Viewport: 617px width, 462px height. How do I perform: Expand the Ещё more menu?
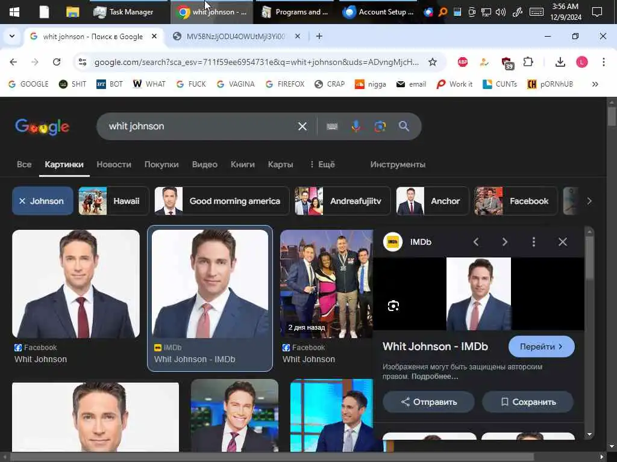coord(322,164)
